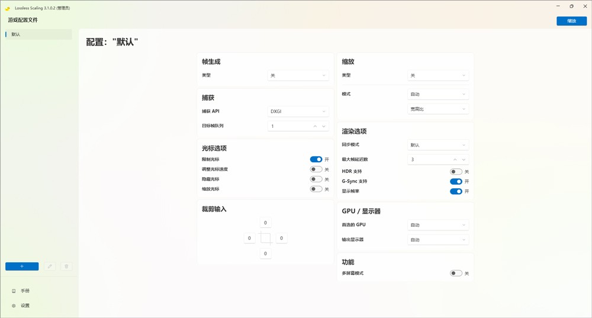Open the 同步模式 dropdown

point(437,145)
